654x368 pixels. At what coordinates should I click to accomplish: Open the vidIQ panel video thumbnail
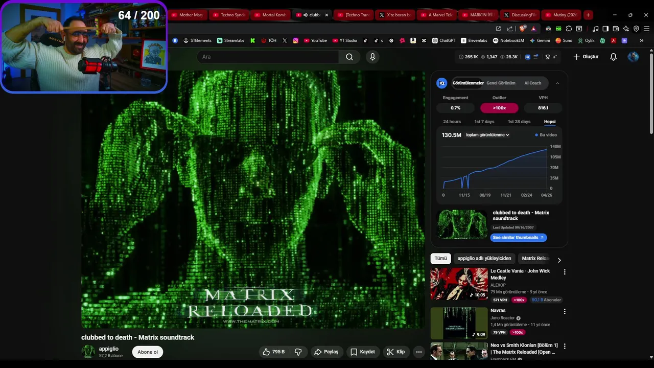[462, 224]
